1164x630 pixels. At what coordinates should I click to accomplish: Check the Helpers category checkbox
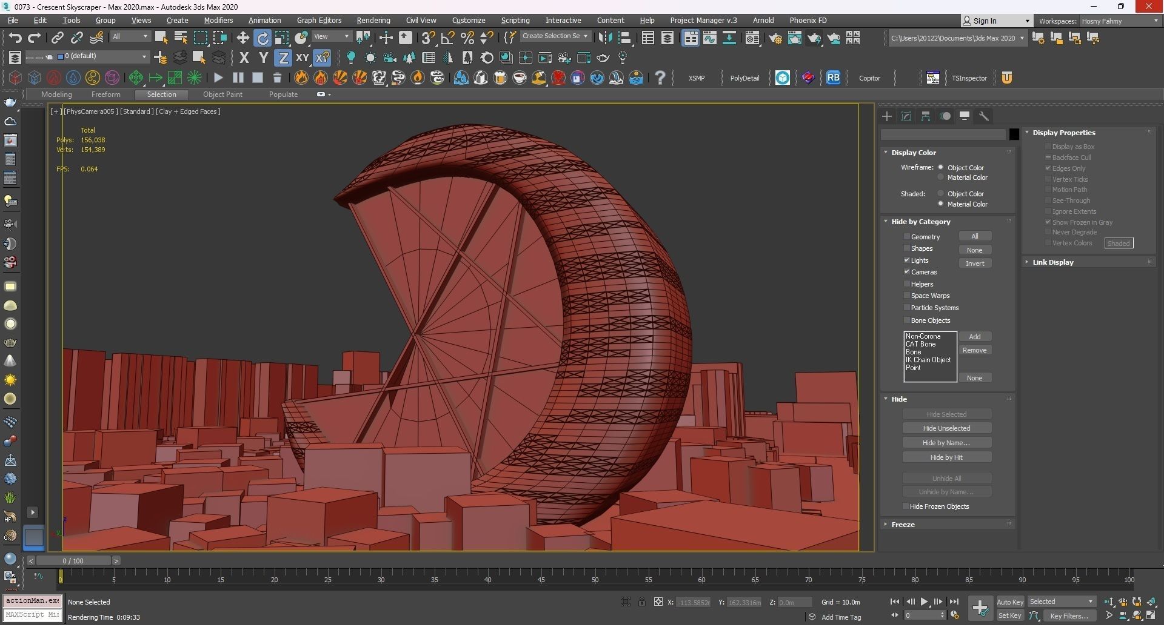(x=907, y=284)
